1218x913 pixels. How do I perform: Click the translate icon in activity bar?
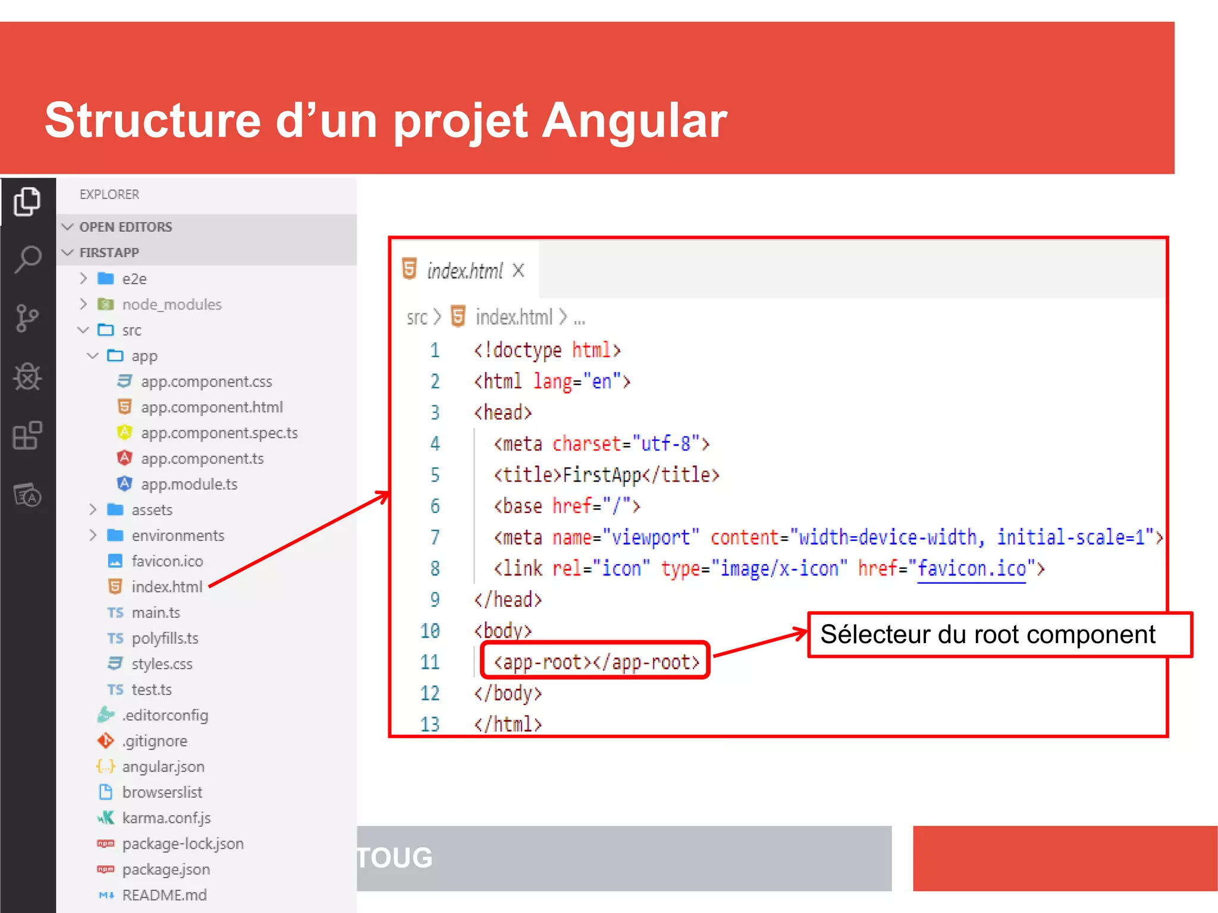[27, 495]
